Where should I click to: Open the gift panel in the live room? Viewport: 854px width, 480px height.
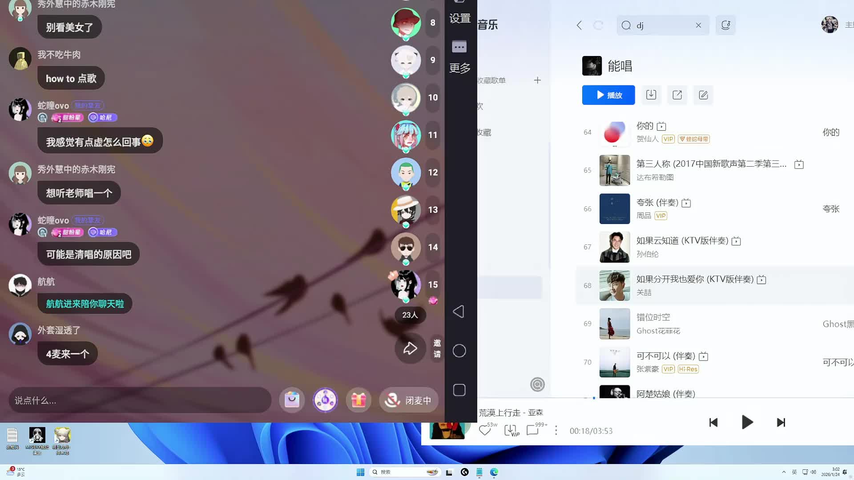pyautogui.click(x=359, y=400)
